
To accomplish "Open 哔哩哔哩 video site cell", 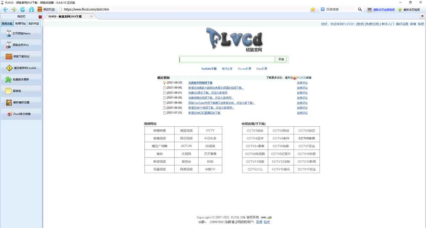I will point(159,131).
